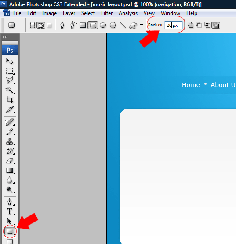The height and width of the screenshot is (244, 236).
Task: Click inside the Radius input field
Action: coord(173,25)
